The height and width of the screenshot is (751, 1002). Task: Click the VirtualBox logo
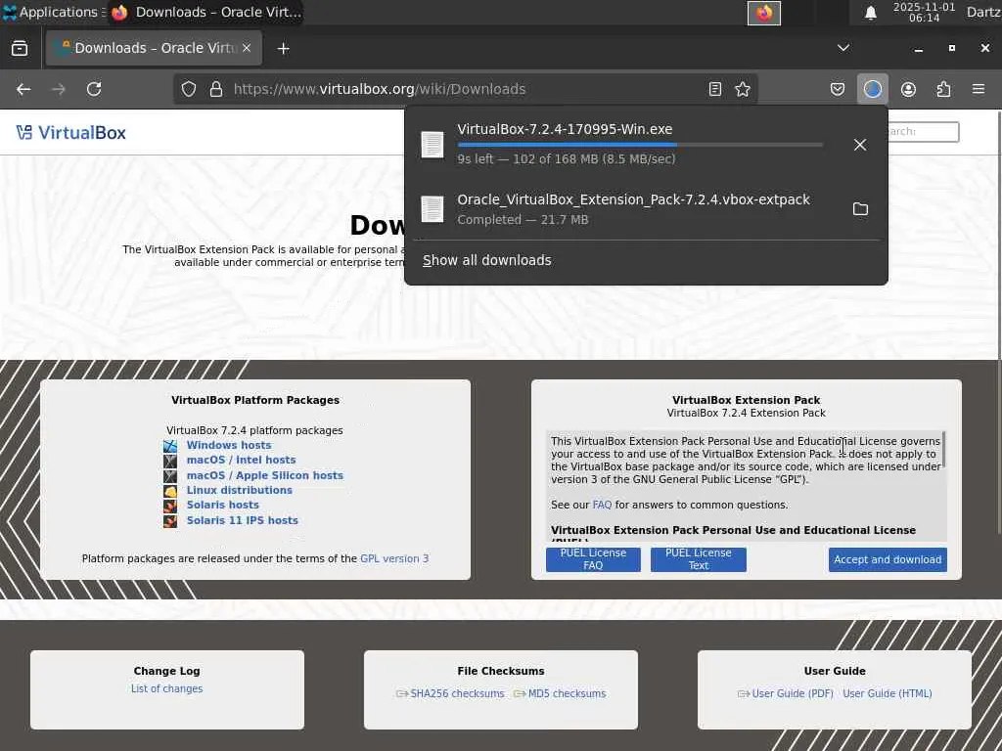(x=70, y=133)
